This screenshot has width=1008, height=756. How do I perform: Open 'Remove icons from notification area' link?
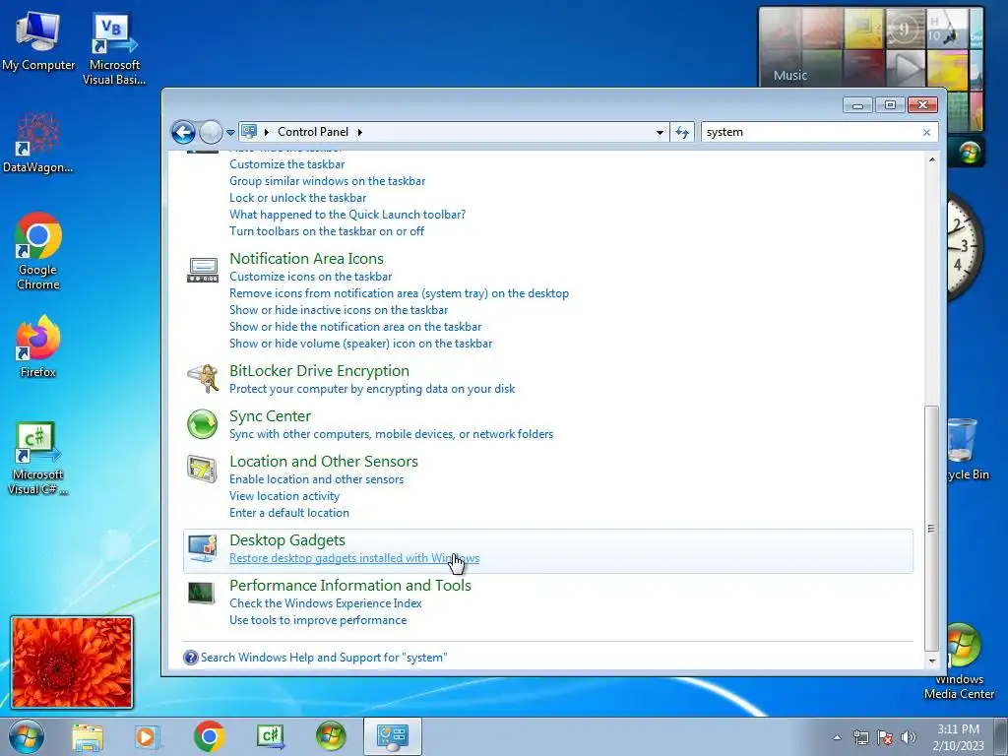[399, 293]
